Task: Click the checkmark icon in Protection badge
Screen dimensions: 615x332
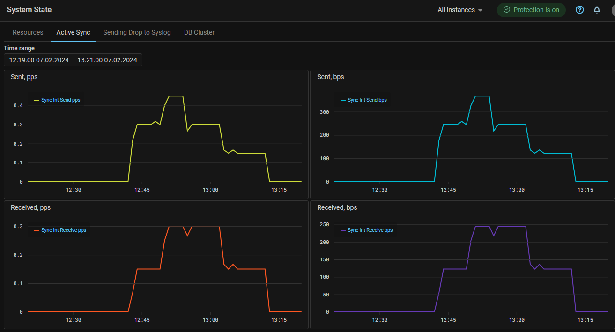Action: (x=506, y=10)
